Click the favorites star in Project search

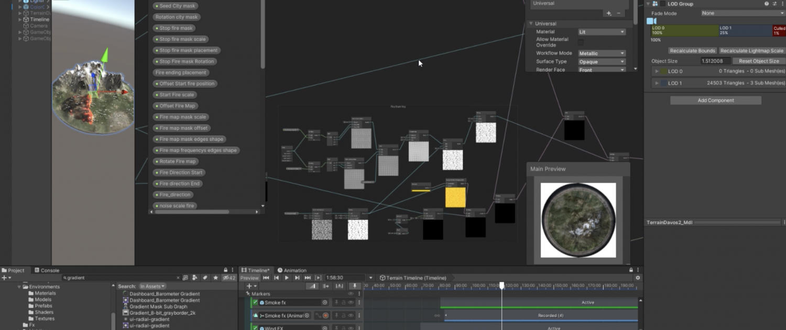click(215, 278)
